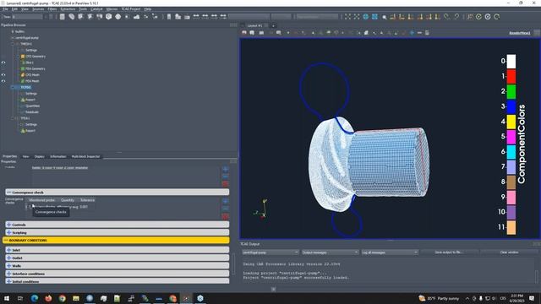Image resolution: width=541 pixels, height=304 pixels.
Task: Switch to the Layout #1 tab
Action: tap(254, 25)
